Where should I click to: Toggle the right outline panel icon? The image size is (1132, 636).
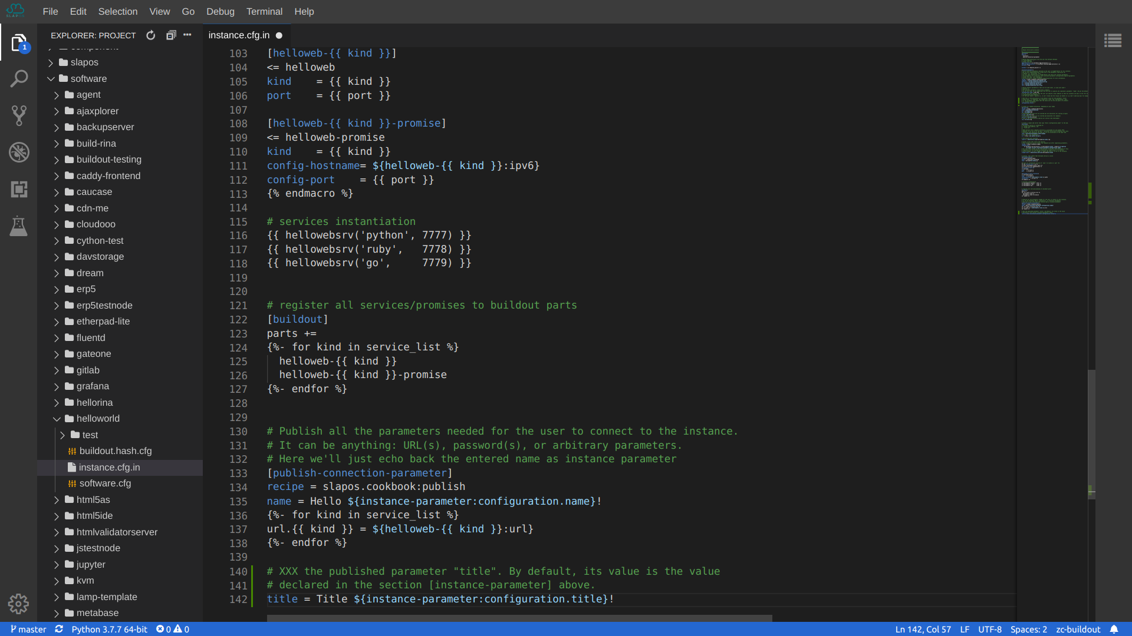(x=1113, y=41)
